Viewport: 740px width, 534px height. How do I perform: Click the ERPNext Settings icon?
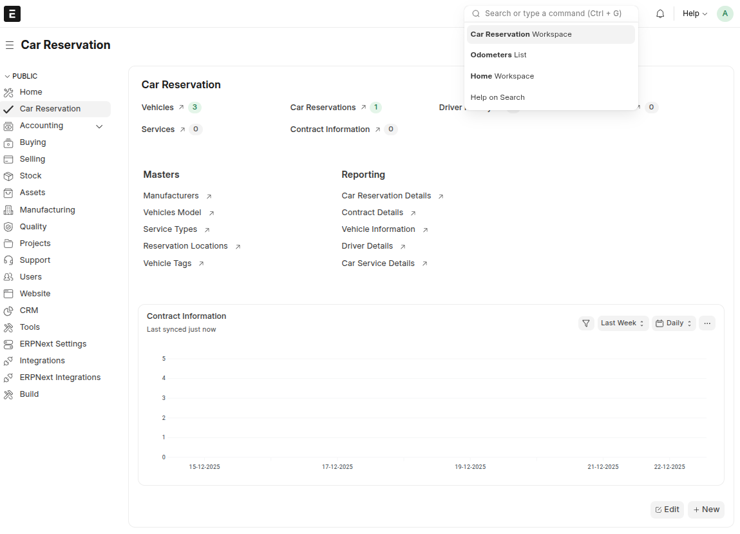click(8, 344)
